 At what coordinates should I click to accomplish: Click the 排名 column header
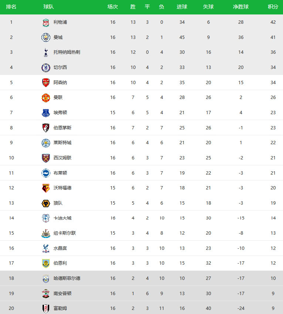[x=11, y=7]
